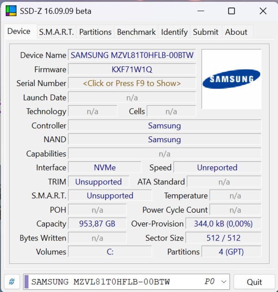
Task: Click the TRIM value Unsupported
Action: point(99,182)
